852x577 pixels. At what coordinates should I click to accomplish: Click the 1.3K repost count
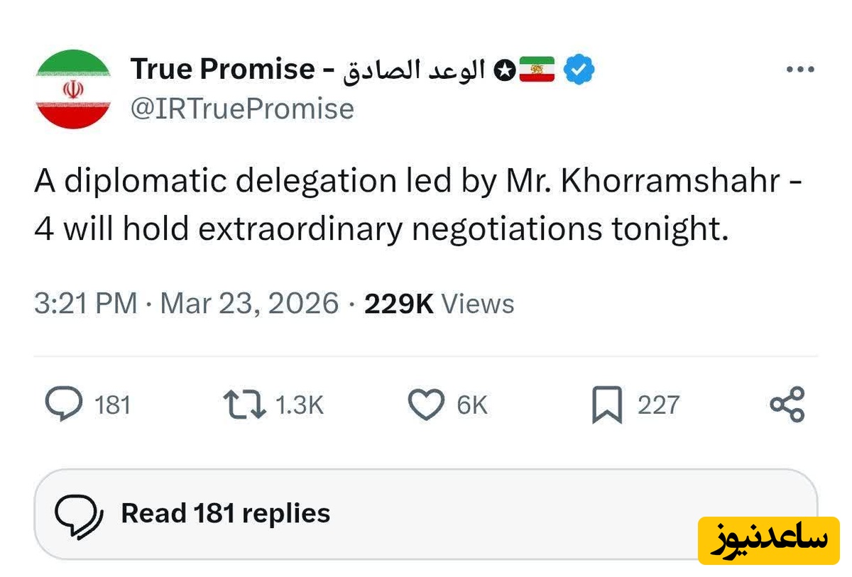[x=298, y=405]
